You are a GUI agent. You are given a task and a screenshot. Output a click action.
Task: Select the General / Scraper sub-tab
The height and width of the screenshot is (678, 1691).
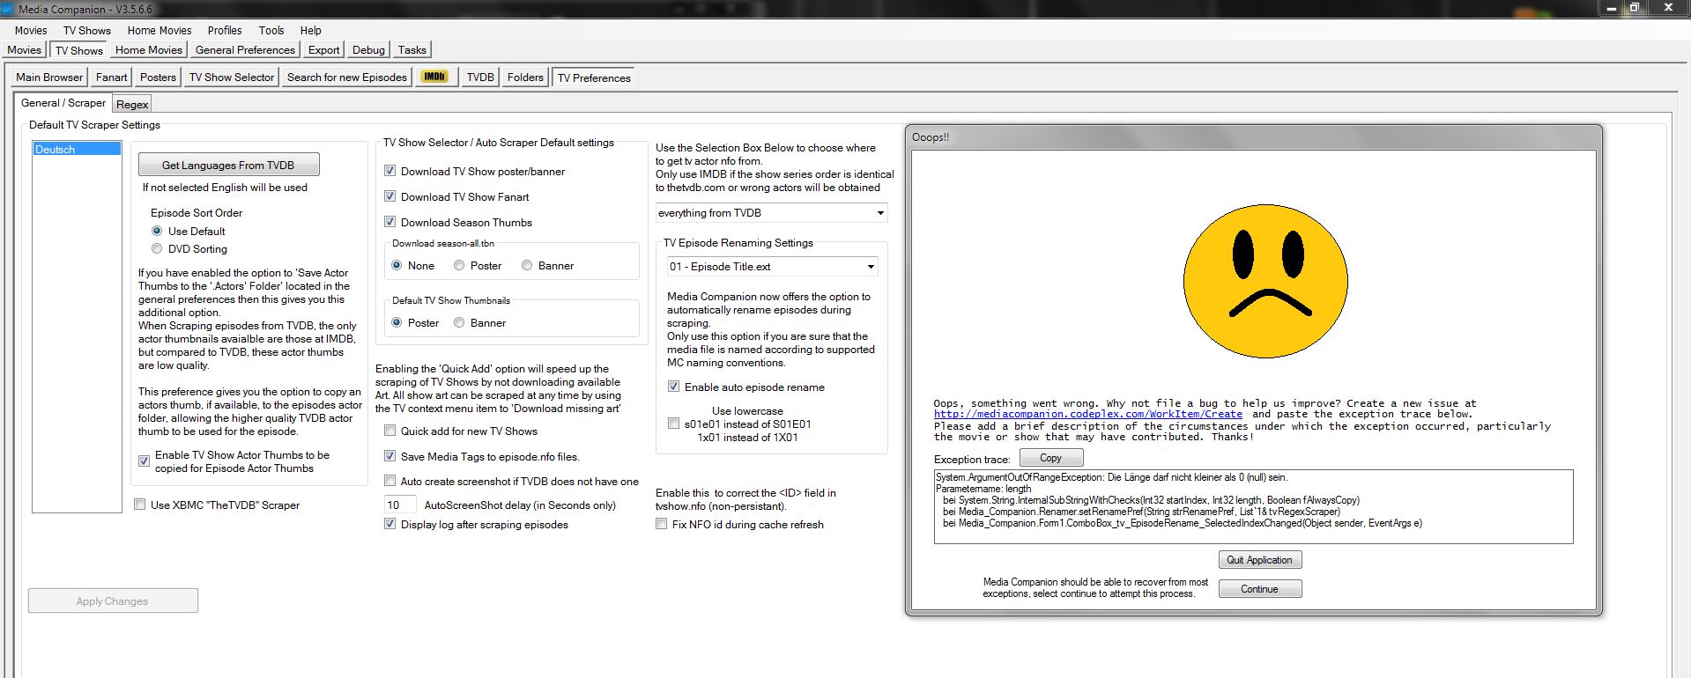(63, 103)
